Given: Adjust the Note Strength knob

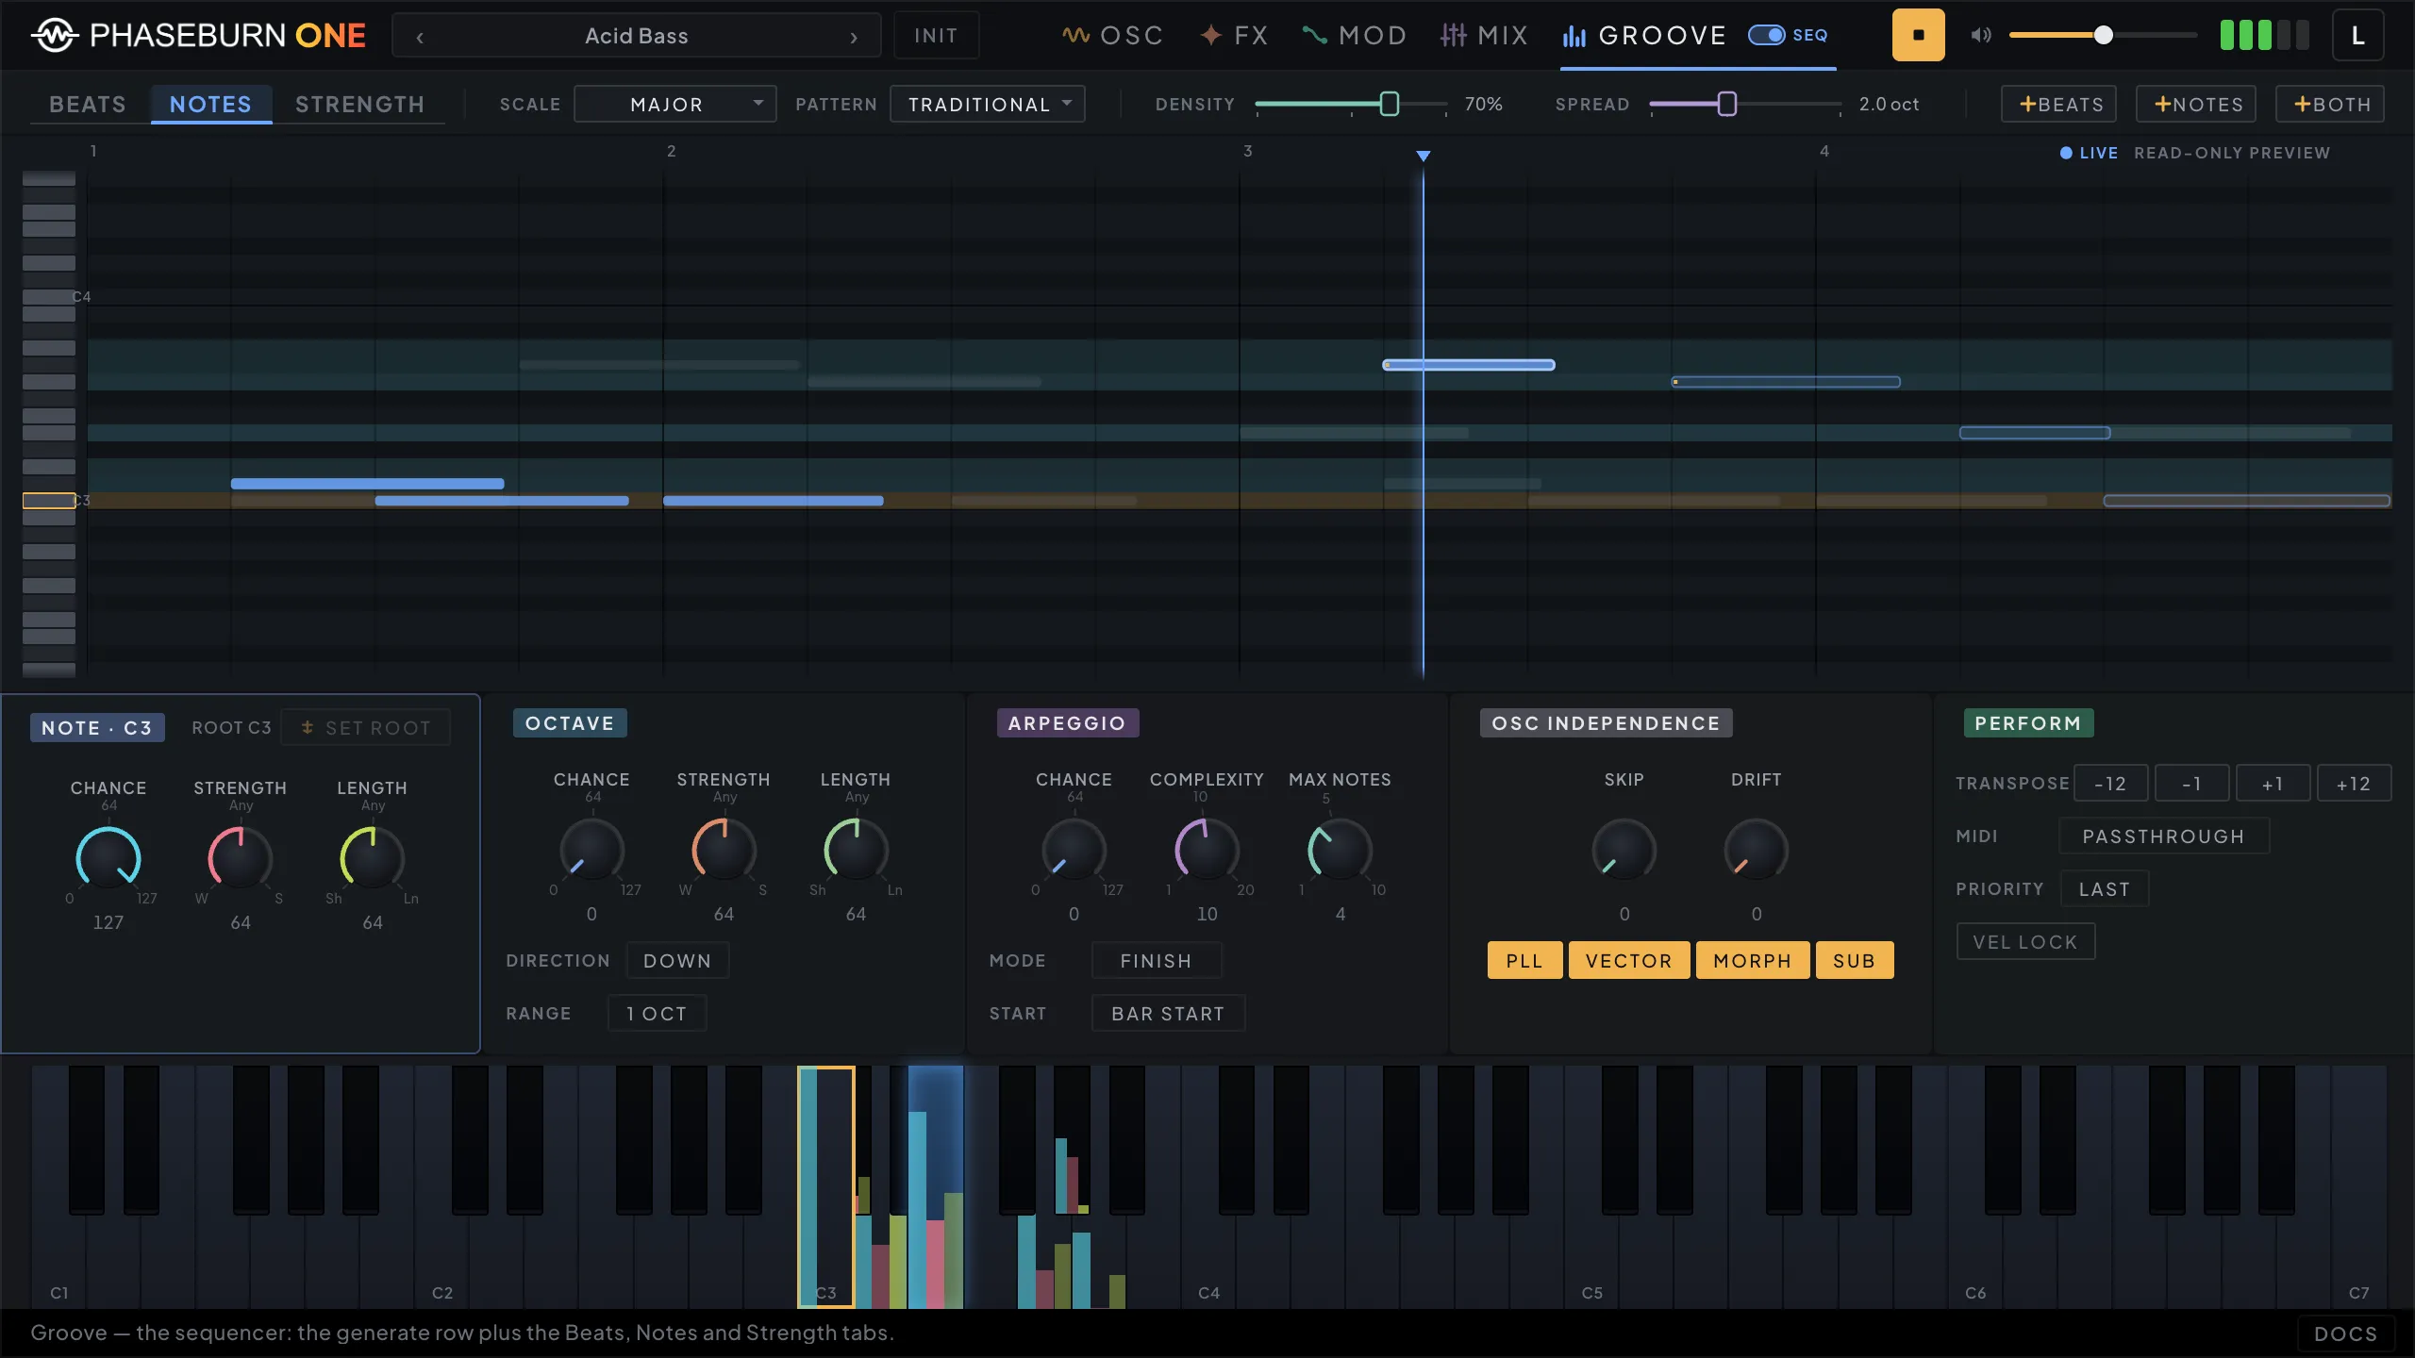Looking at the screenshot, I should click(x=241, y=857).
